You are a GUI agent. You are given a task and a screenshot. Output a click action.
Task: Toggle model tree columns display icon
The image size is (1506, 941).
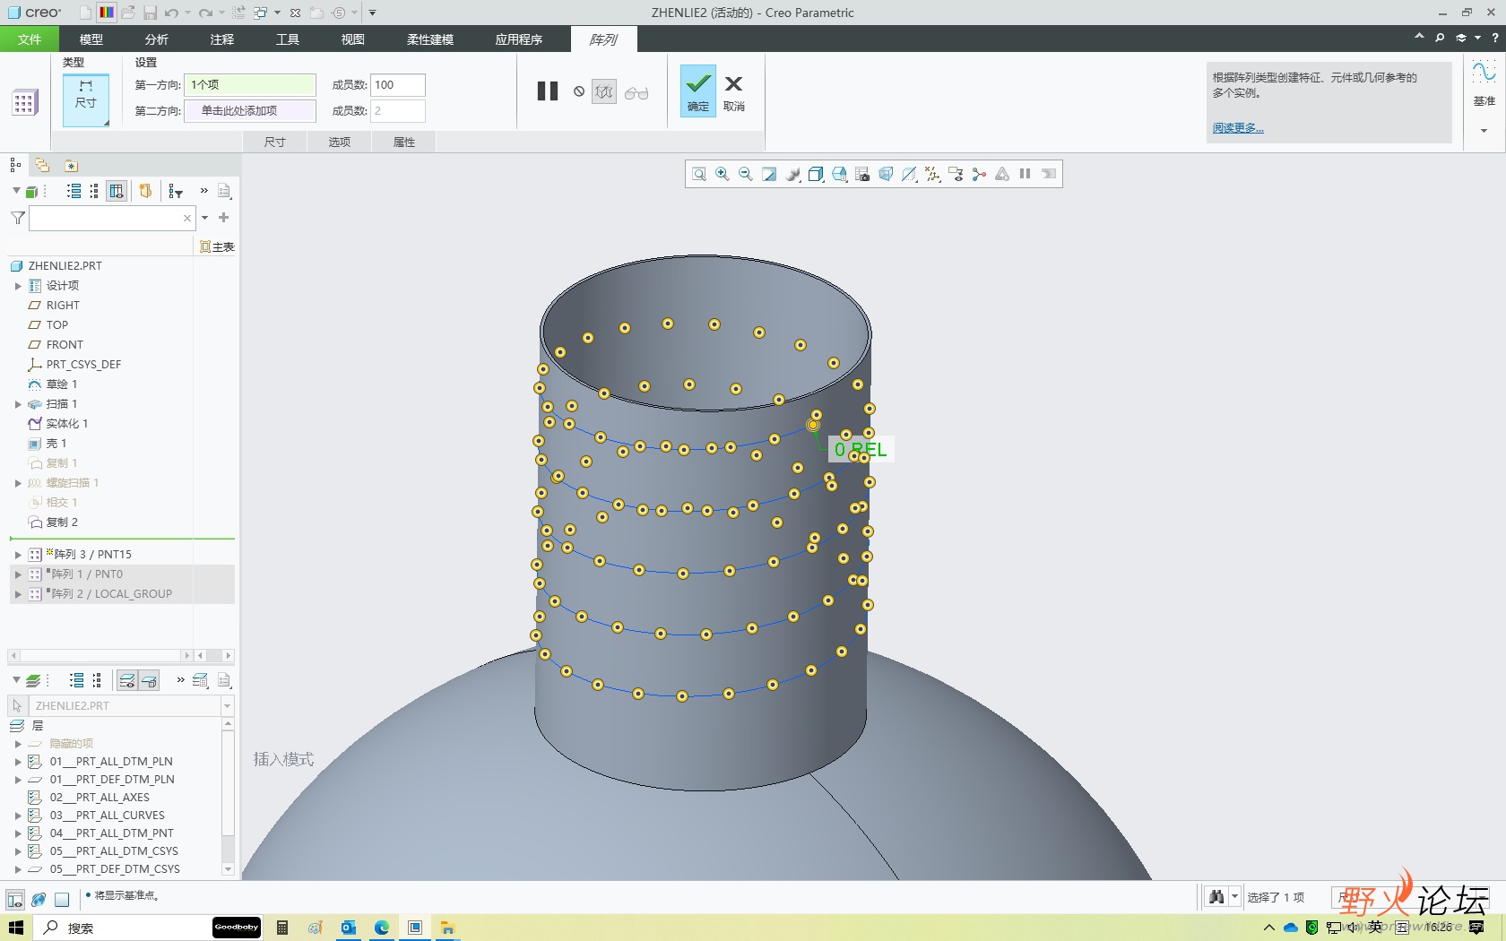coord(117,191)
